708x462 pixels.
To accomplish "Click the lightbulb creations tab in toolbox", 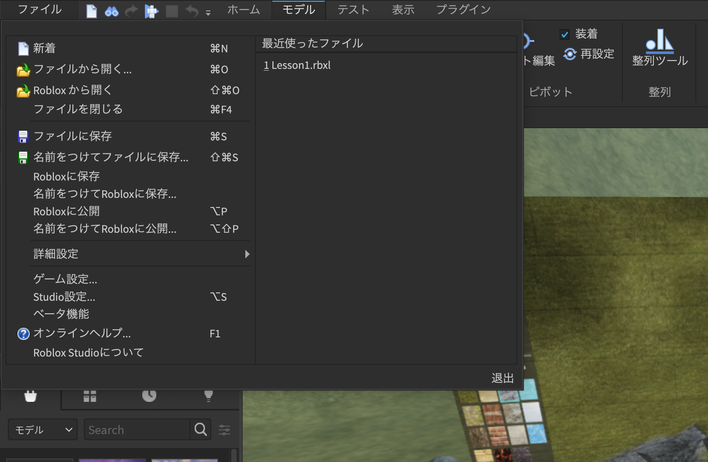I will click(209, 396).
